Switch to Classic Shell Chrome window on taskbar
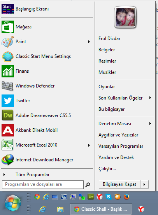This screenshot has width=158, height=215. (x=101, y=209)
